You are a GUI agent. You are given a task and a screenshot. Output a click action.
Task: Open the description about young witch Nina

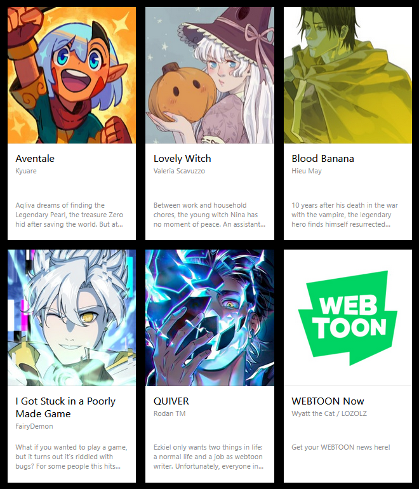point(209,215)
